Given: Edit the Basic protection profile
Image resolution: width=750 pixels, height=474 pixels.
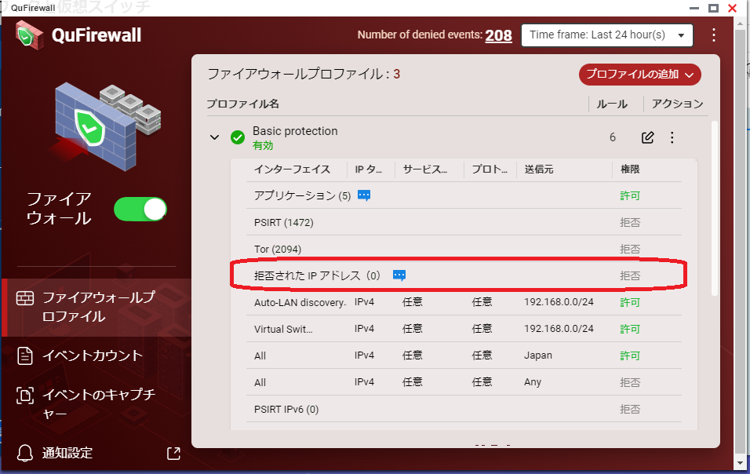Looking at the screenshot, I should tap(648, 138).
